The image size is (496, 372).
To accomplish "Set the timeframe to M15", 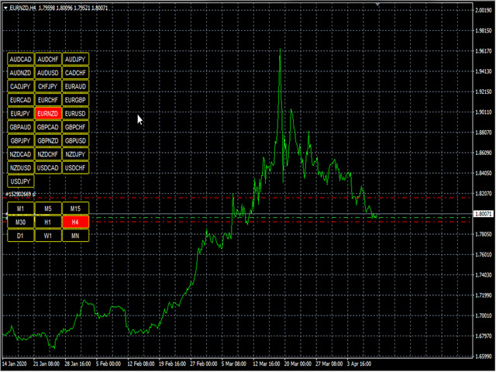I will 75,208.
